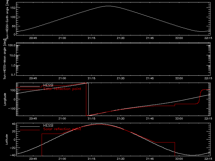
Task: Click 20:45 under the Moon angle plot
Action: (33, 78)
